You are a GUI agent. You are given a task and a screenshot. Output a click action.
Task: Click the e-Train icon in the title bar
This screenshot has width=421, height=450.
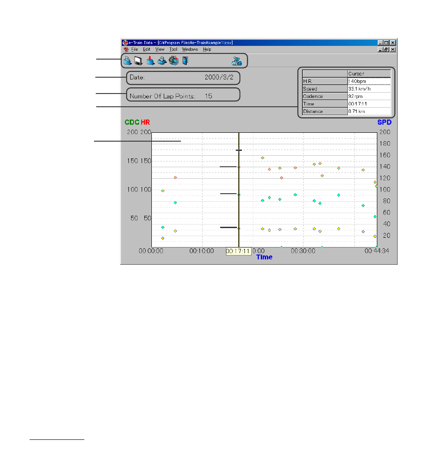[x=125, y=42]
